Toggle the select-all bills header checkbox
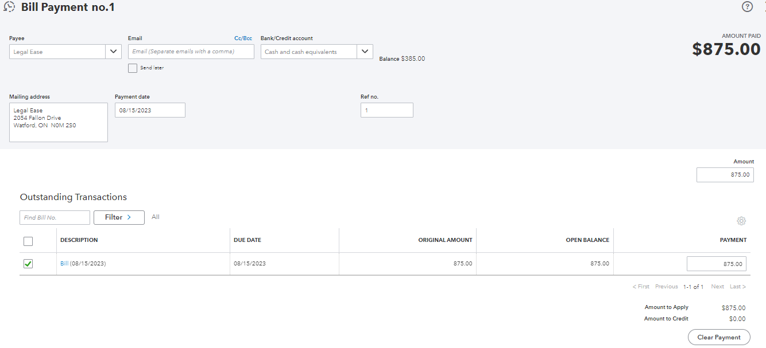 point(28,241)
